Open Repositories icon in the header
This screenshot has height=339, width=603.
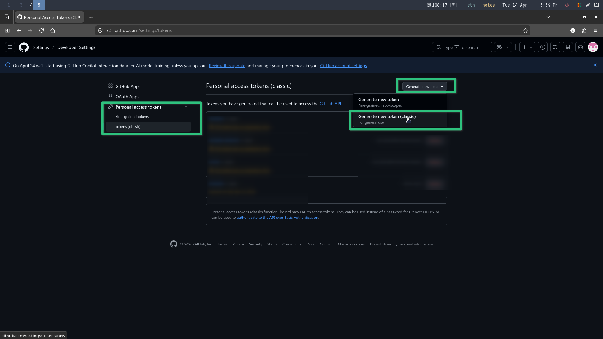568,47
